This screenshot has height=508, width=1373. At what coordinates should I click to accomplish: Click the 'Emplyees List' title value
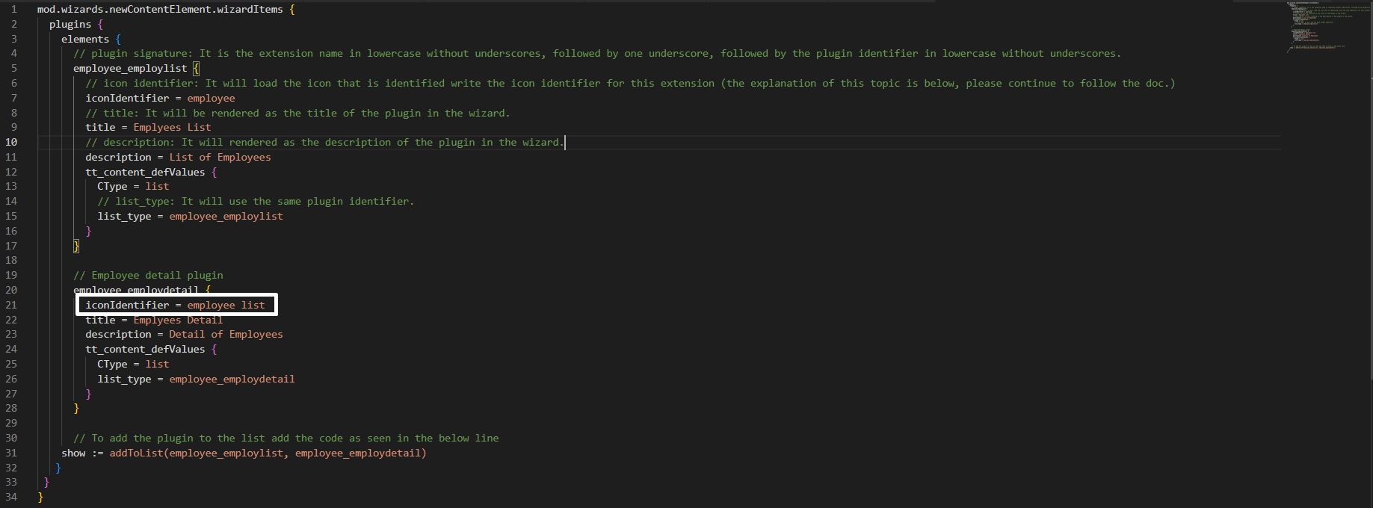[x=172, y=128]
